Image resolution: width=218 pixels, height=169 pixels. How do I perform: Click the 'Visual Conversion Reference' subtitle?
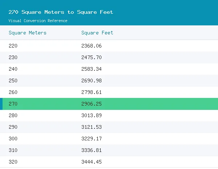(38, 21)
